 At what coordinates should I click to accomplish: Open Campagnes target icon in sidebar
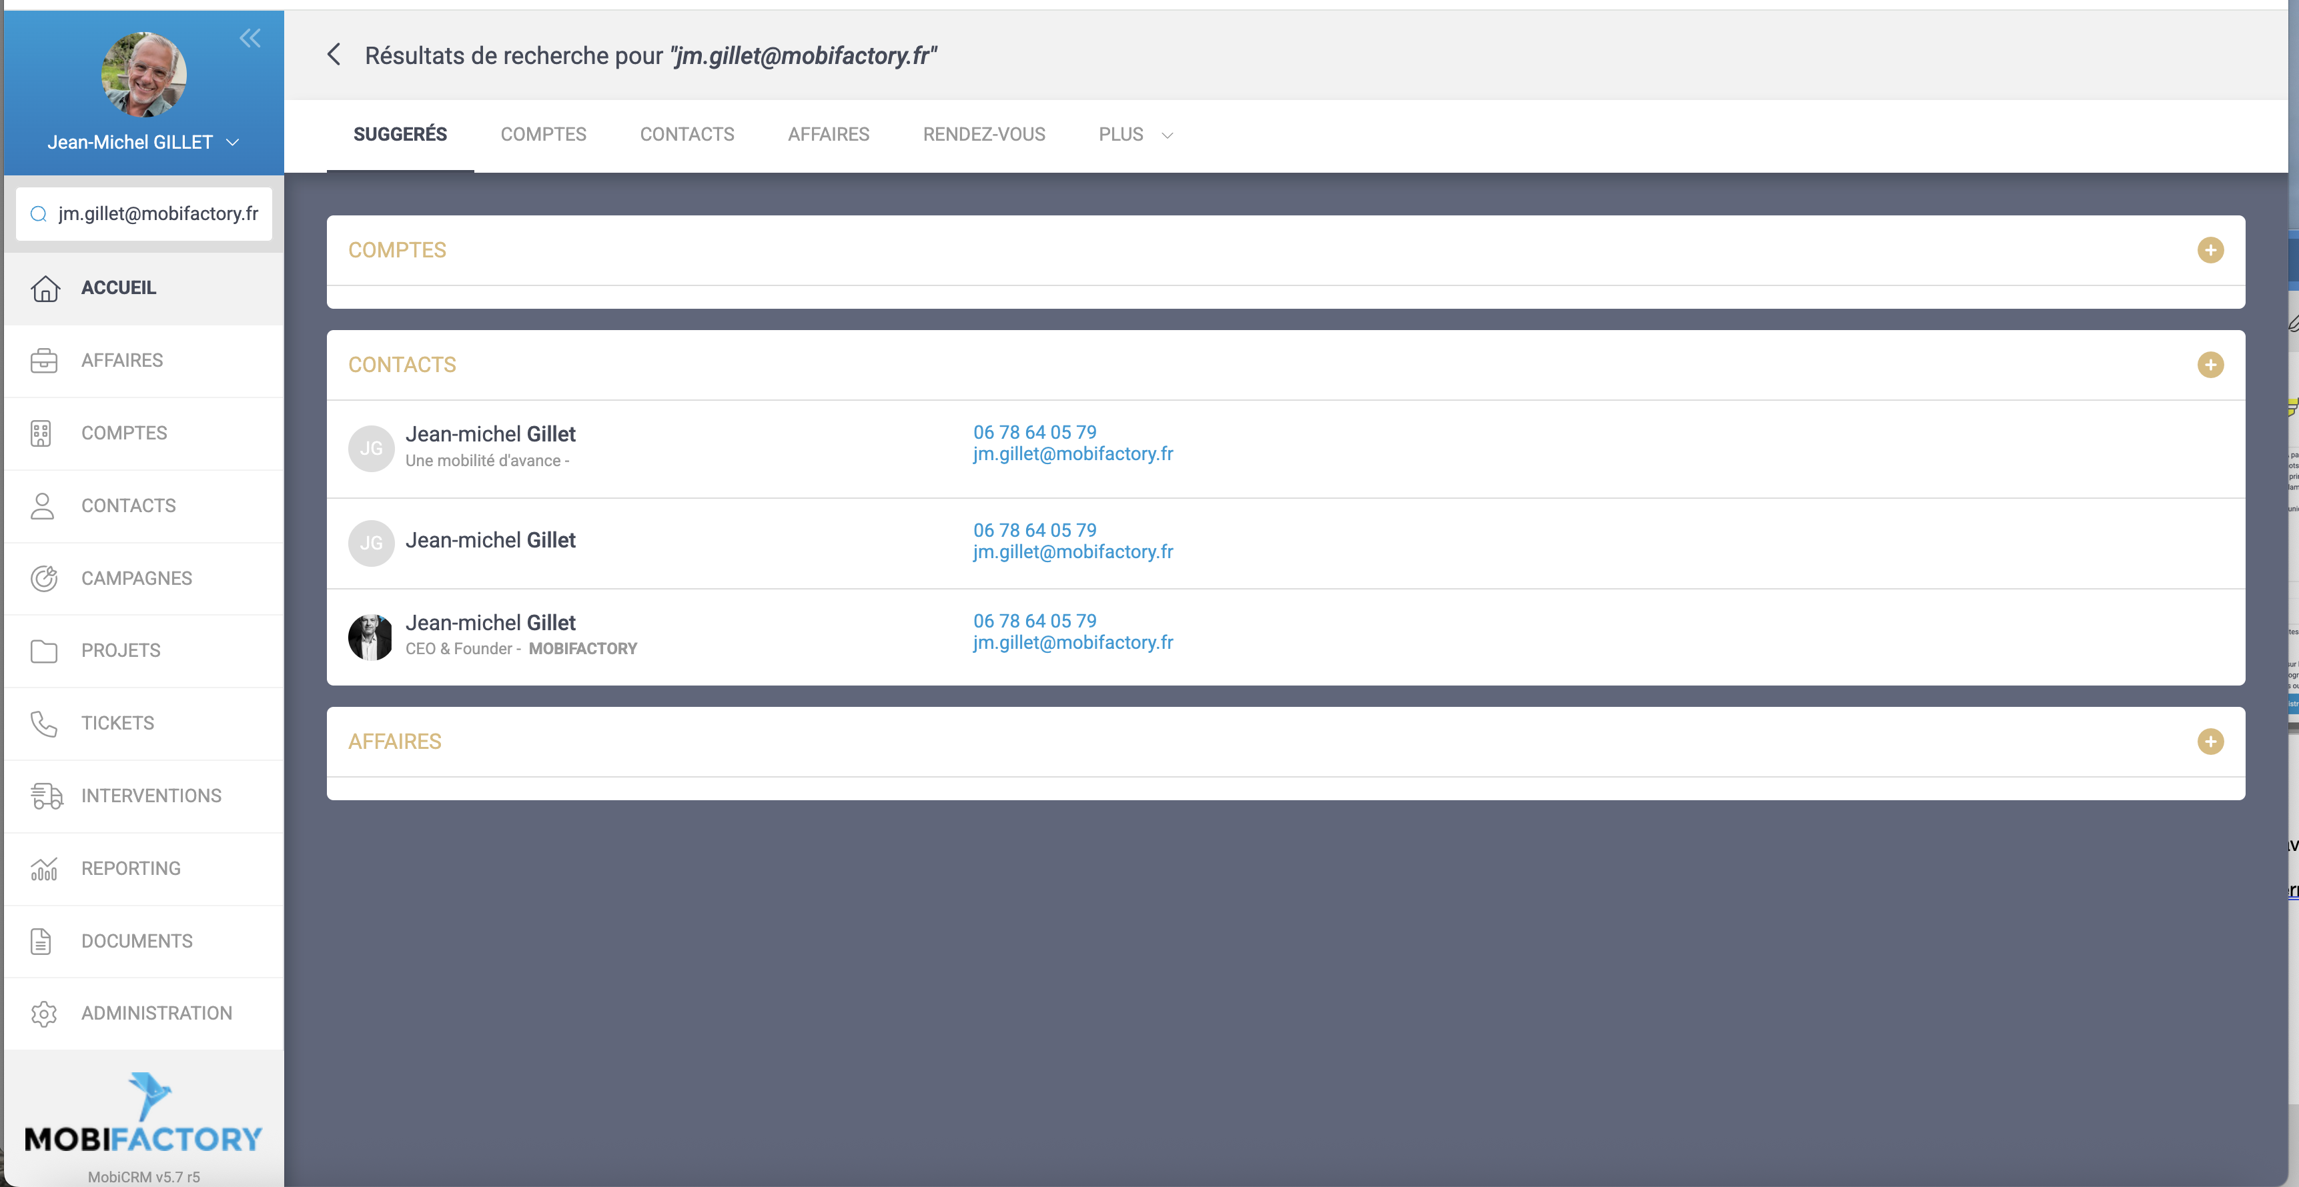pos(44,578)
